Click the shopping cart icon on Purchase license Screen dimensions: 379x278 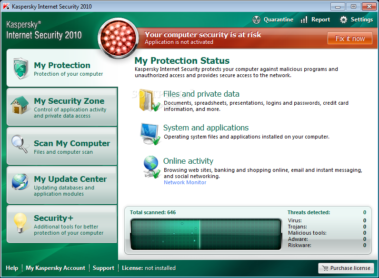click(325, 268)
